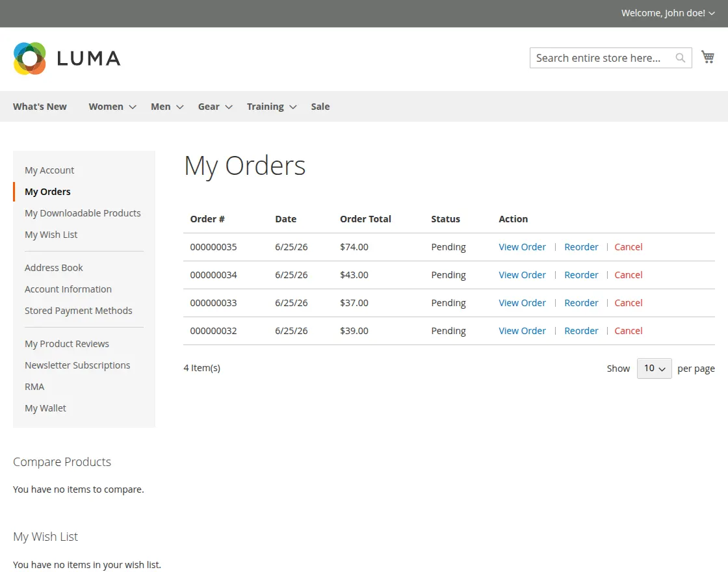Cancel order 000000032

click(x=629, y=331)
